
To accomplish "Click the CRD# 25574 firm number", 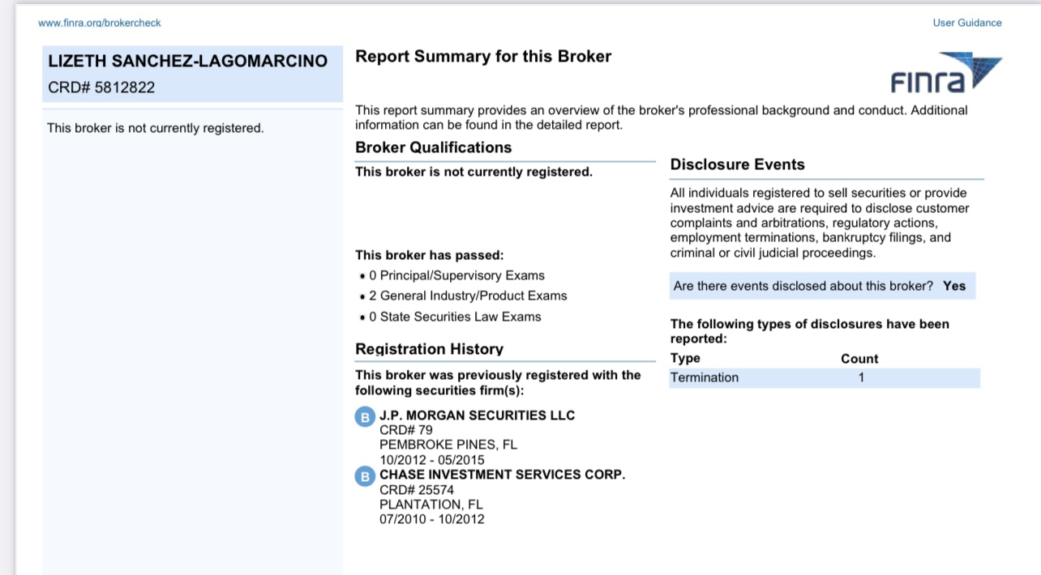I will pos(417,490).
